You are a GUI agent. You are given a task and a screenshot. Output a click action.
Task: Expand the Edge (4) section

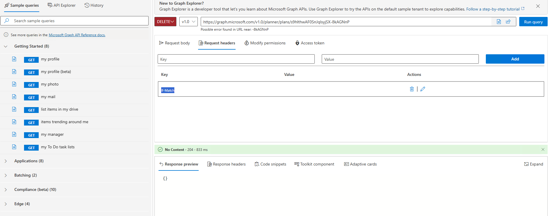coord(6,204)
